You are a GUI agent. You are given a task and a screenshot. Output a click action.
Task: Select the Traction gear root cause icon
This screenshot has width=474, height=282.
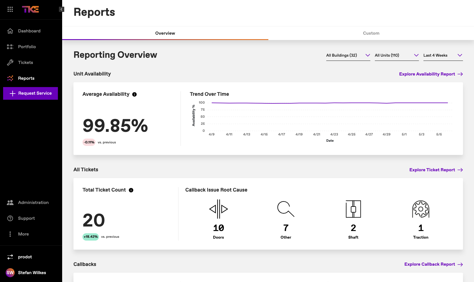coord(421,209)
